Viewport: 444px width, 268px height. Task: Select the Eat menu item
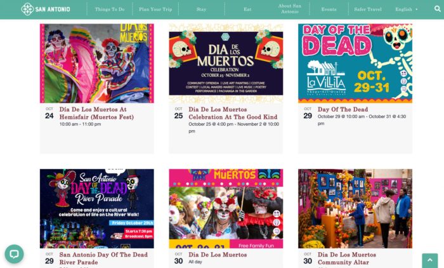(x=247, y=9)
